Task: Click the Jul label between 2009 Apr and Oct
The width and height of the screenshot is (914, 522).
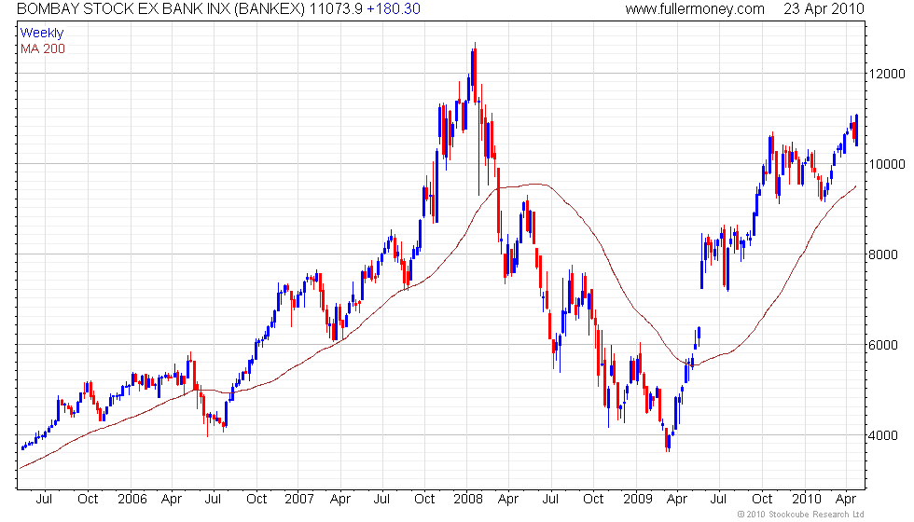Action: tap(718, 499)
